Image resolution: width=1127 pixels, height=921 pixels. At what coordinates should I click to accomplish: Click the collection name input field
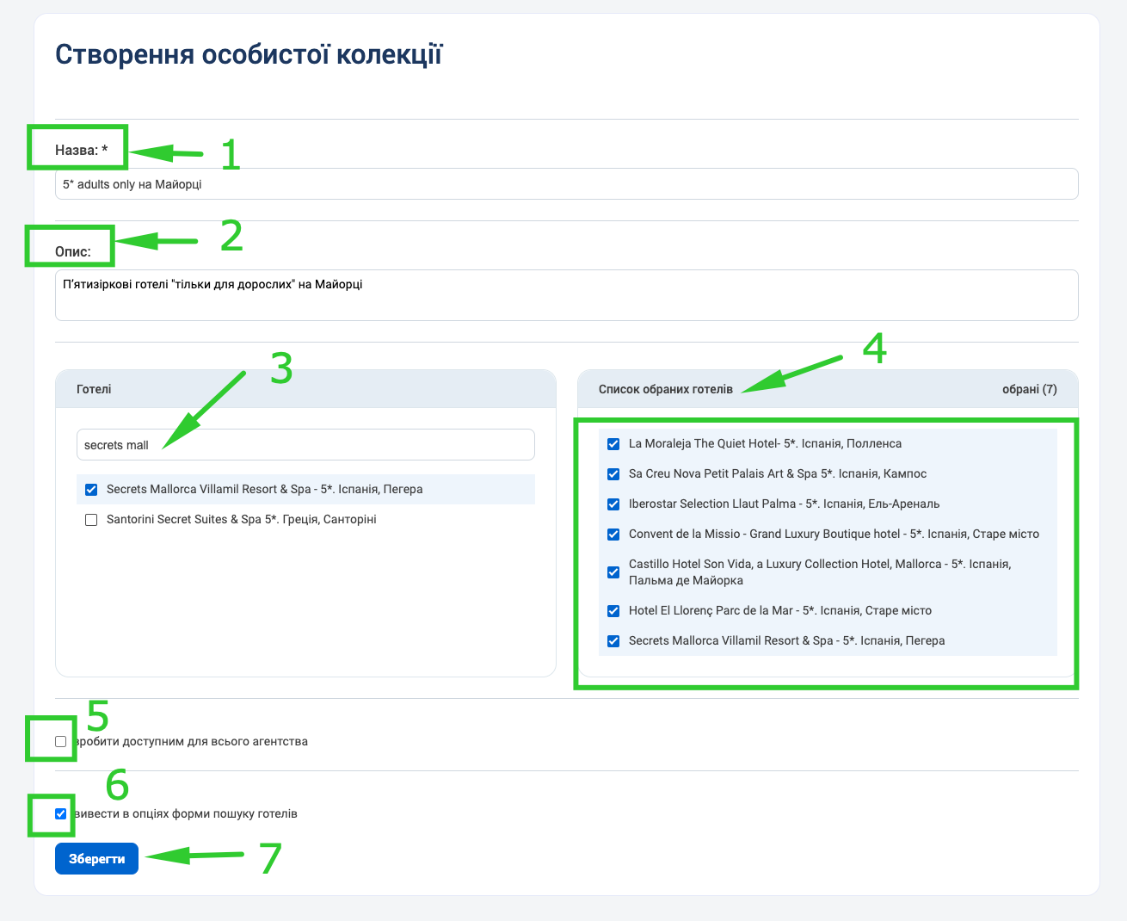click(566, 184)
